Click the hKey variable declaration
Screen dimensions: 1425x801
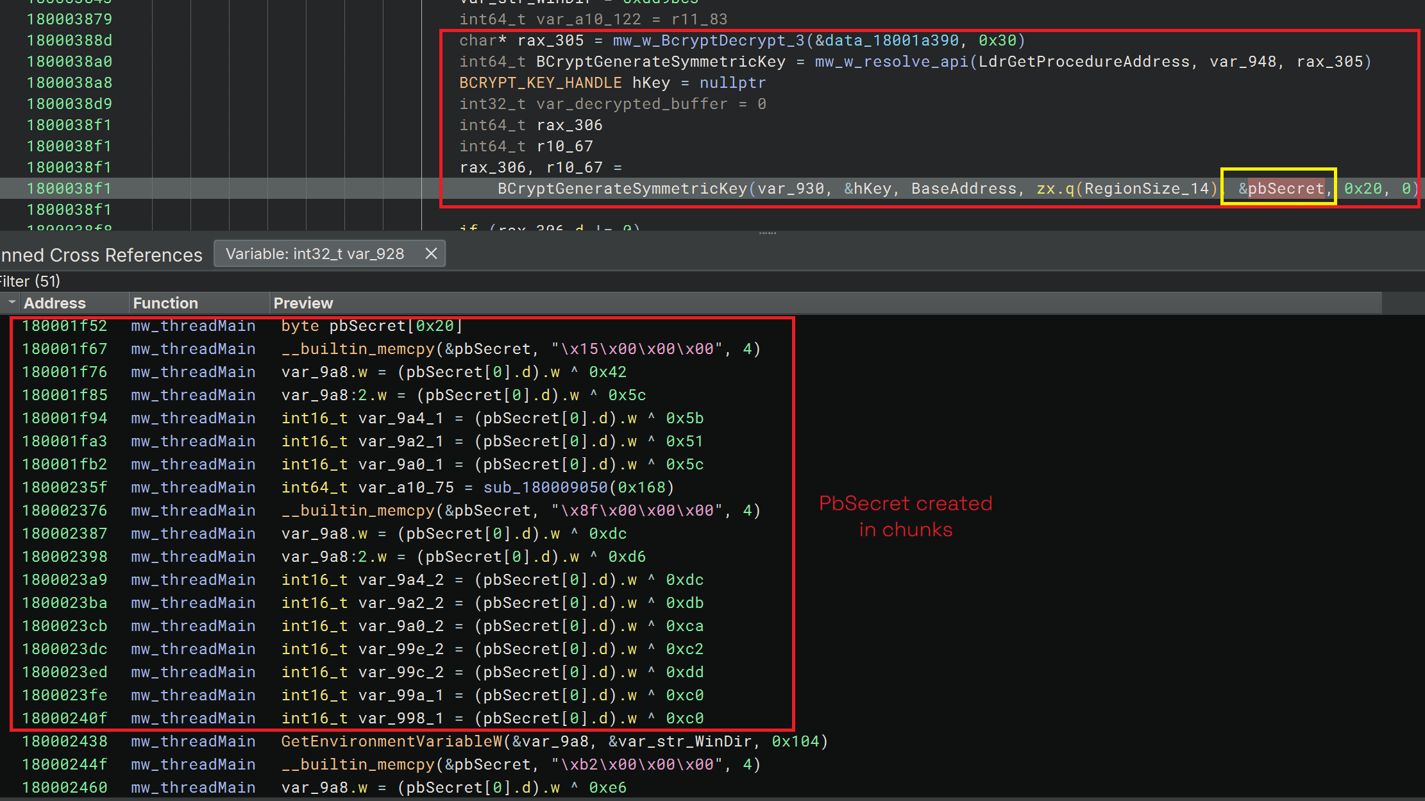pos(651,83)
